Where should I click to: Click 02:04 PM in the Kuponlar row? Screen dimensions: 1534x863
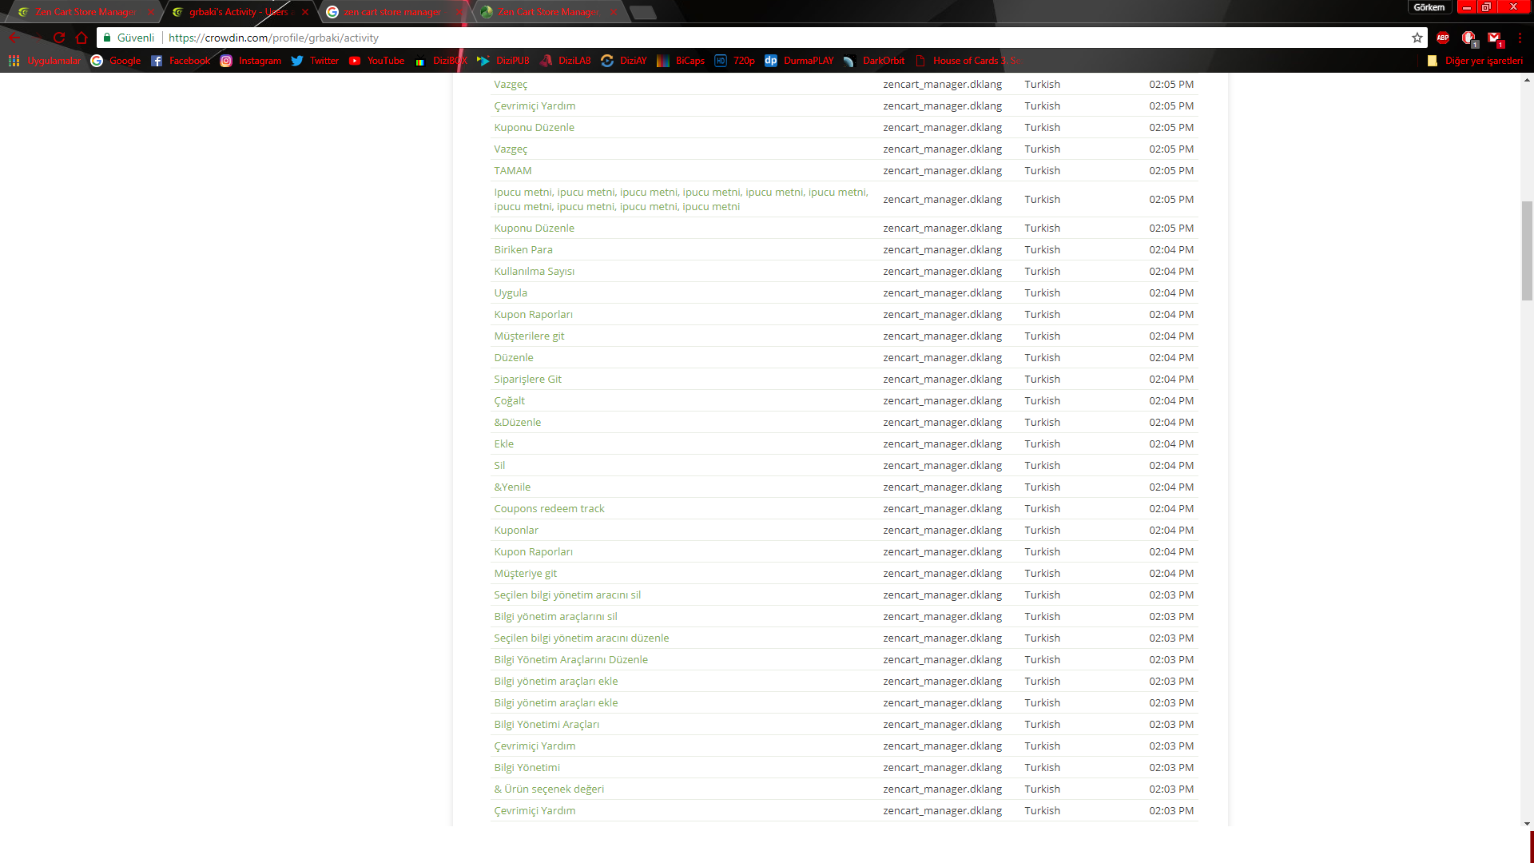tap(1171, 530)
